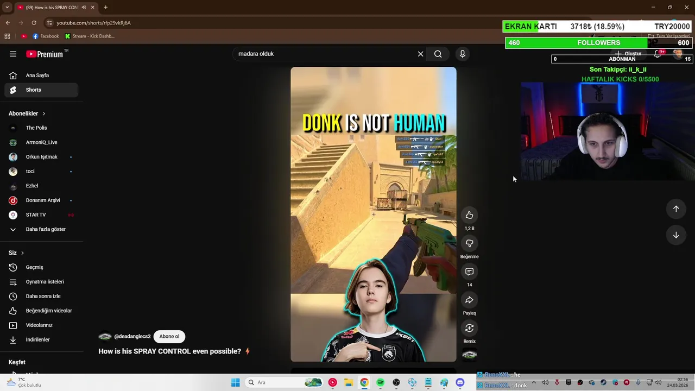Image resolution: width=695 pixels, height=391 pixels.
Task: Click the Oluştur create button
Action: [628, 54]
